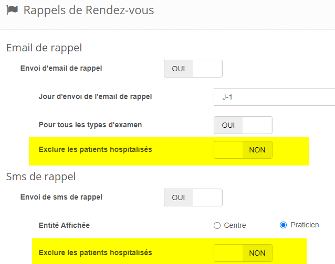Click the Entité Affichée label

pos(64,225)
